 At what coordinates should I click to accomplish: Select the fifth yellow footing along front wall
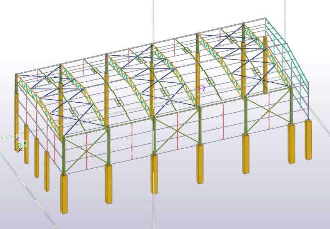(246, 153)
